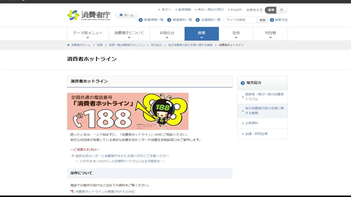Expand the テーマ別メニュー dropdown
Viewport: 351px width, 197px height.
pyautogui.click(x=88, y=34)
